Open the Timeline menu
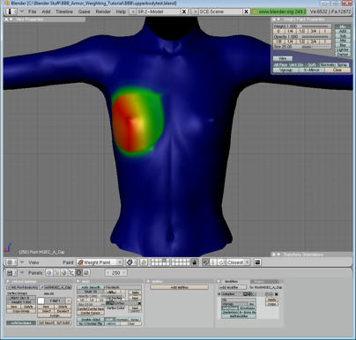The height and width of the screenshot is (340, 356). [64, 11]
